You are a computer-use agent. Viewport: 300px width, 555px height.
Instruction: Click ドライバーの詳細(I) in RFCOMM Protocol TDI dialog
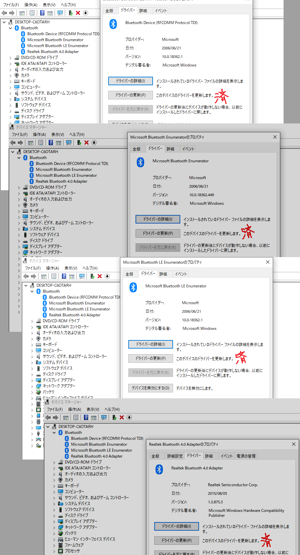pyautogui.click(x=131, y=81)
